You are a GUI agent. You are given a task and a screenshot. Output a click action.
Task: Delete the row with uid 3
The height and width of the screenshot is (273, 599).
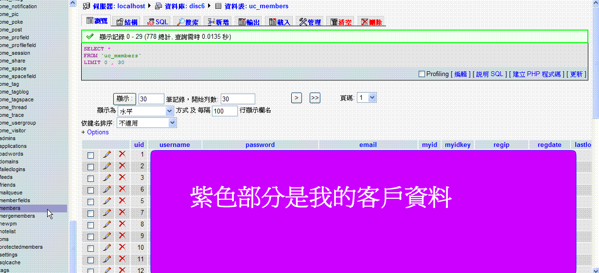tap(122, 177)
